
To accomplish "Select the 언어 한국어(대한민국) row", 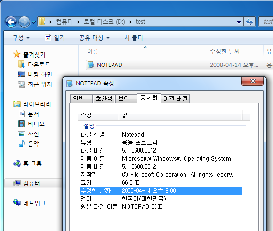I will [x=161, y=199].
